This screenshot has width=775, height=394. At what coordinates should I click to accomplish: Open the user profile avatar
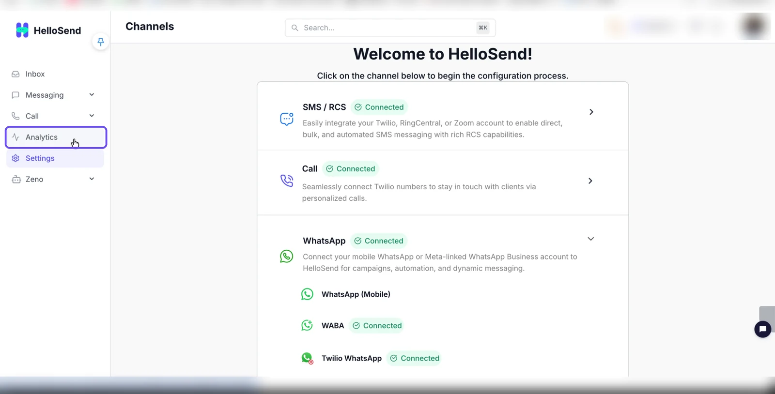[754, 26]
